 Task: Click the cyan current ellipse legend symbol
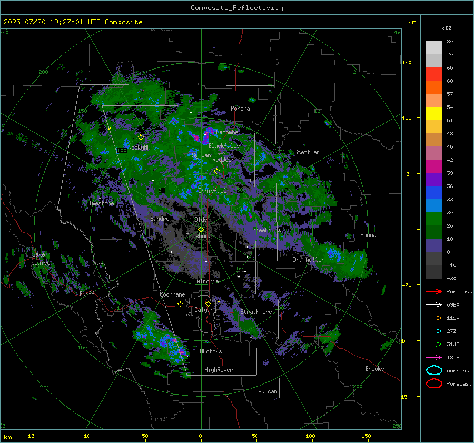434,370
